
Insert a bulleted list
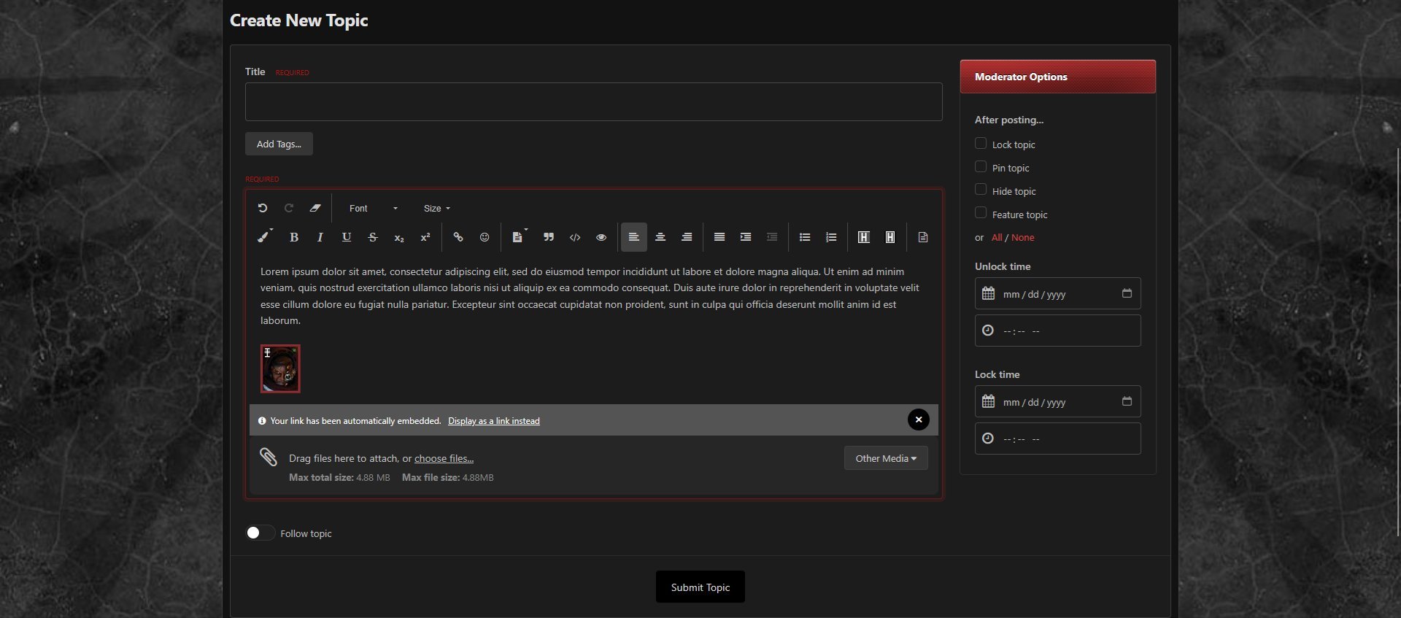click(x=805, y=237)
